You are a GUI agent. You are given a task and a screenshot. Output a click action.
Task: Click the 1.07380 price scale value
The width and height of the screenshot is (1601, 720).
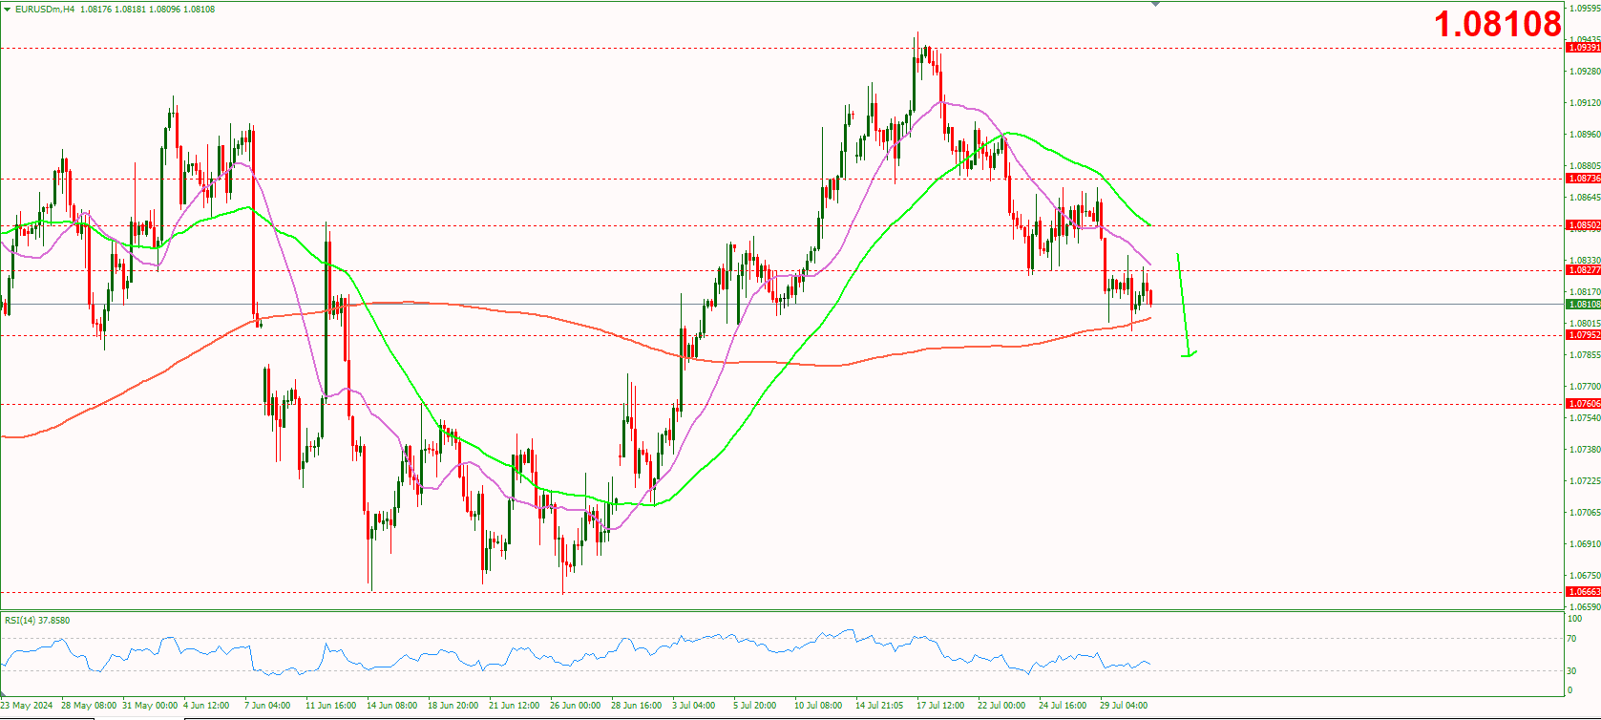click(x=1585, y=450)
